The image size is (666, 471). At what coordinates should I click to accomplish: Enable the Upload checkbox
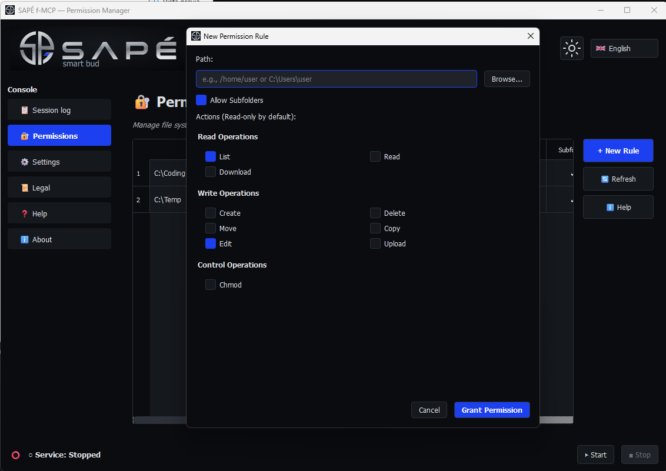[375, 243]
